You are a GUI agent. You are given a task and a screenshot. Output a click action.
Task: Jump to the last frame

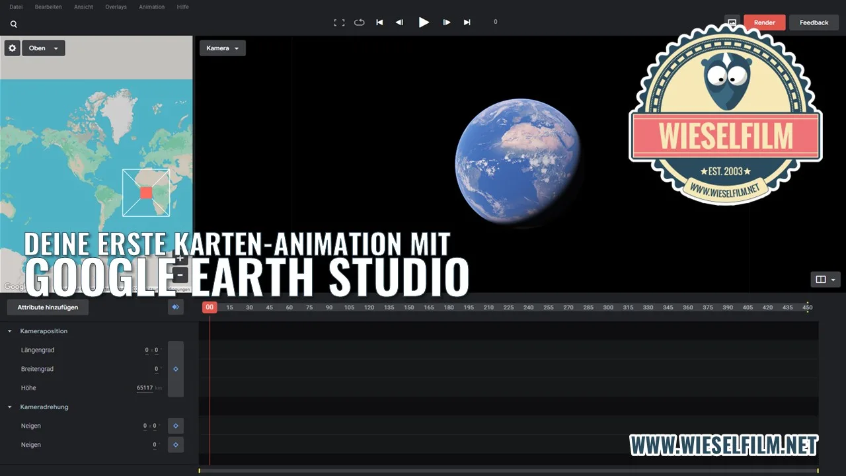click(x=467, y=22)
